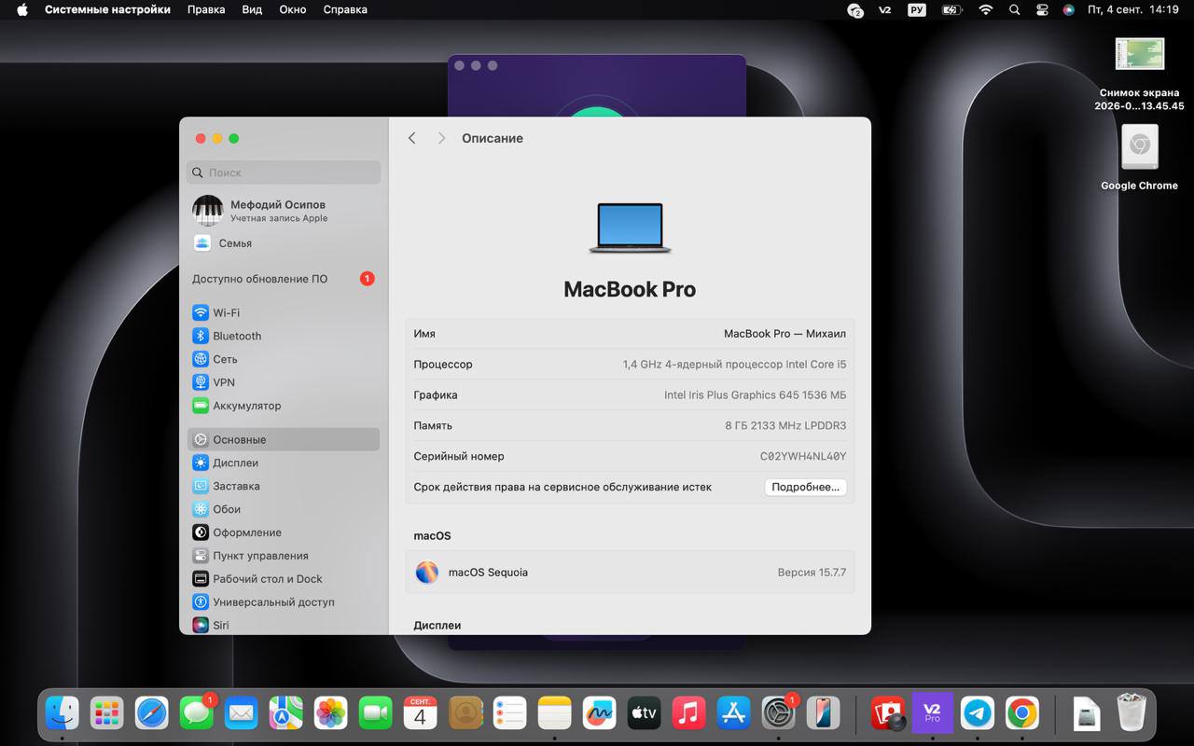Open Photos from the Dock
The height and width of the screenshot is (746, 1194).
coord(331,713)
